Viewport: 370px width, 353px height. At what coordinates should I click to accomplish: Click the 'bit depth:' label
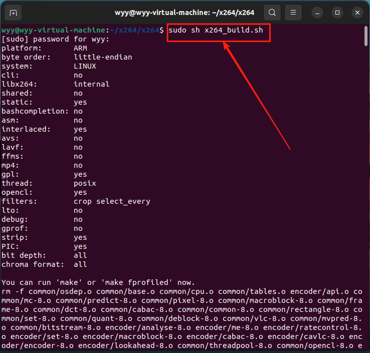[x=24, y=255]
